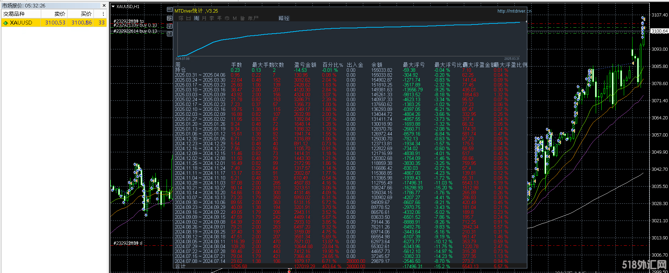This screenshot has width=669, height=273.
Task: Switch to the 综 summary tab
Action: click(x=181, y=18)
